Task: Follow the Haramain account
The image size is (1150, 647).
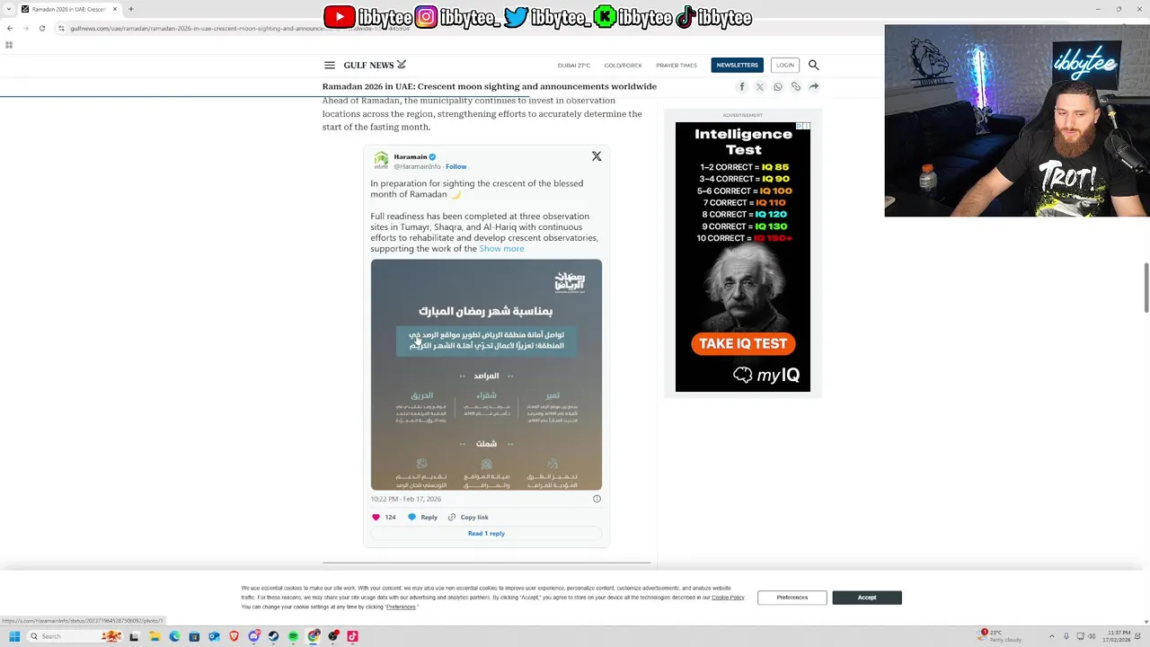Action: 456,166
